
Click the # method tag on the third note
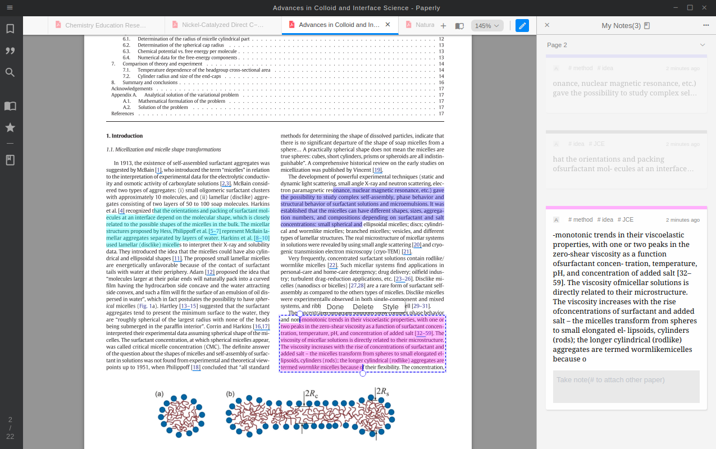(580, 219)
